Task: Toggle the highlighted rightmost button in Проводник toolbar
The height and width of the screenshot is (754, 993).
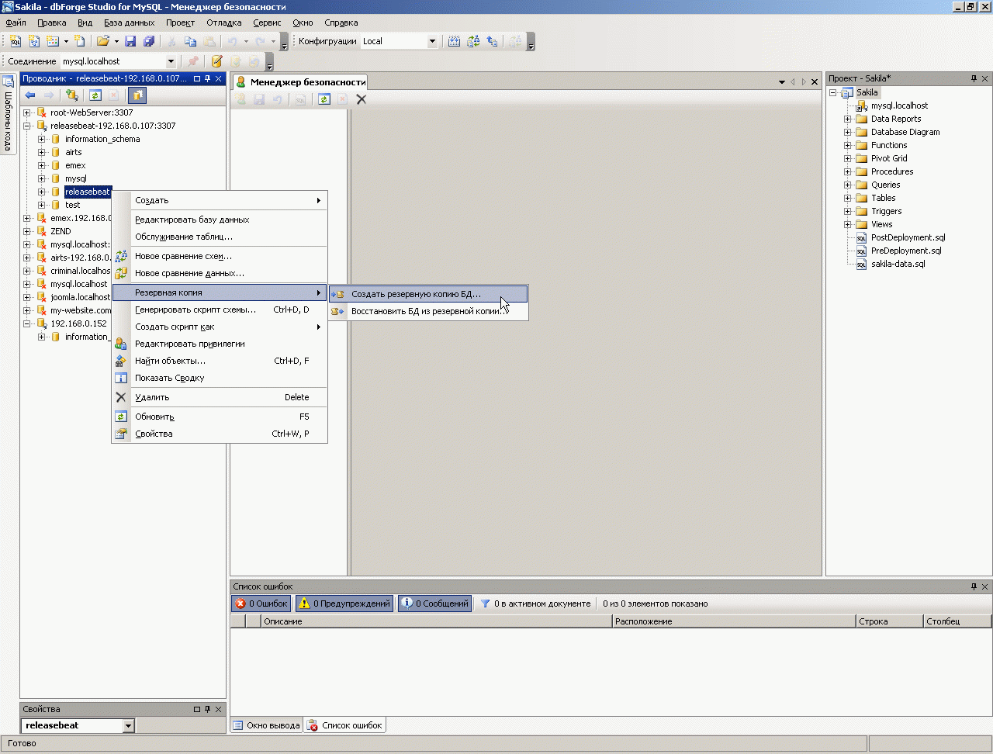Action: pyautogui.click(x=137, y=95)
